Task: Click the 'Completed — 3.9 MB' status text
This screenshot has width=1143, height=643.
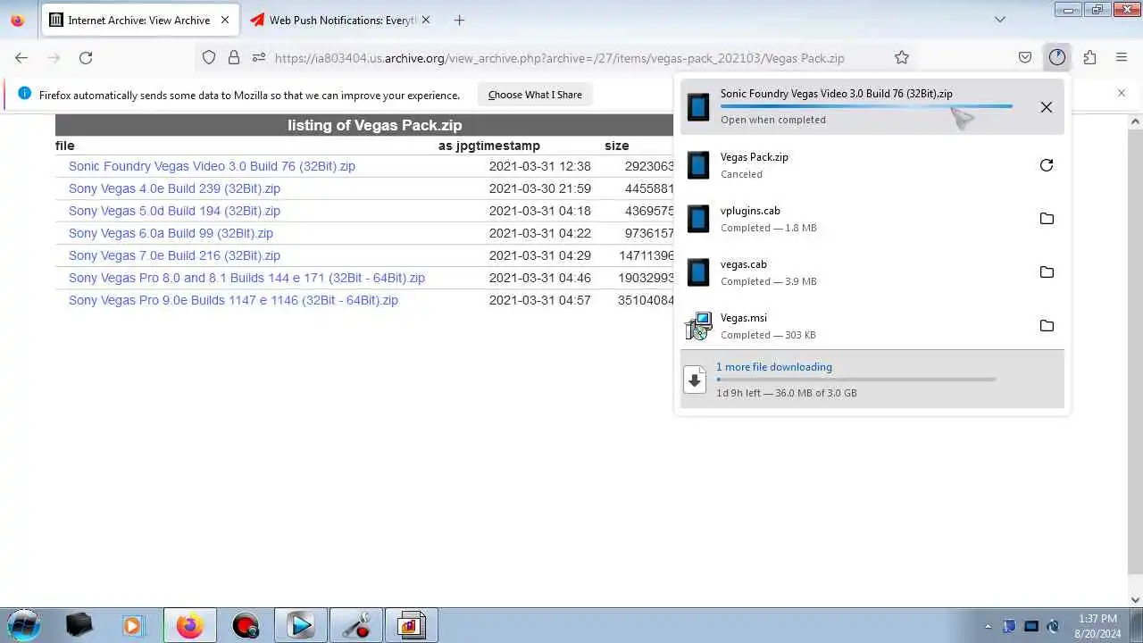Action: (769, 281)
